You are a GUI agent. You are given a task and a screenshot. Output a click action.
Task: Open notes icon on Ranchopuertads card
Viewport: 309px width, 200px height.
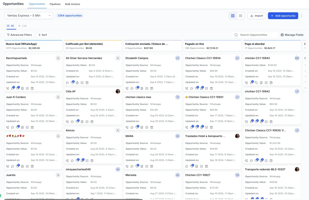pos(22,88)
